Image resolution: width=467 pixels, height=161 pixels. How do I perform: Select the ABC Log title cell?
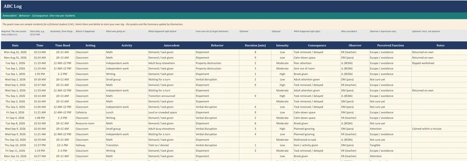[233, 6]
